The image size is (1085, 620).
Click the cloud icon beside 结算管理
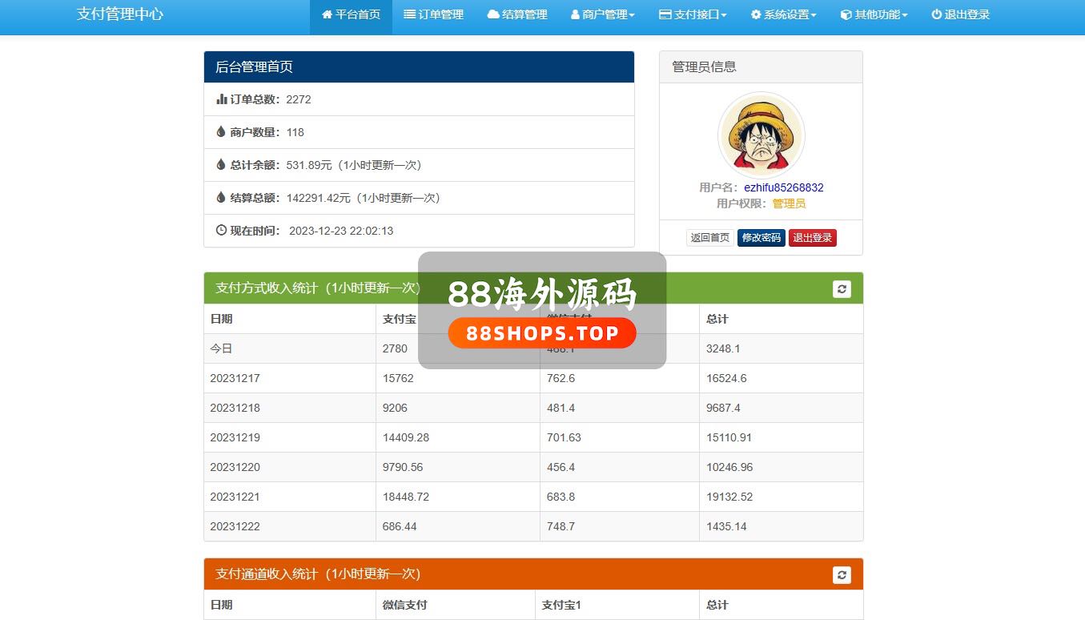click(x=492, y=14)
